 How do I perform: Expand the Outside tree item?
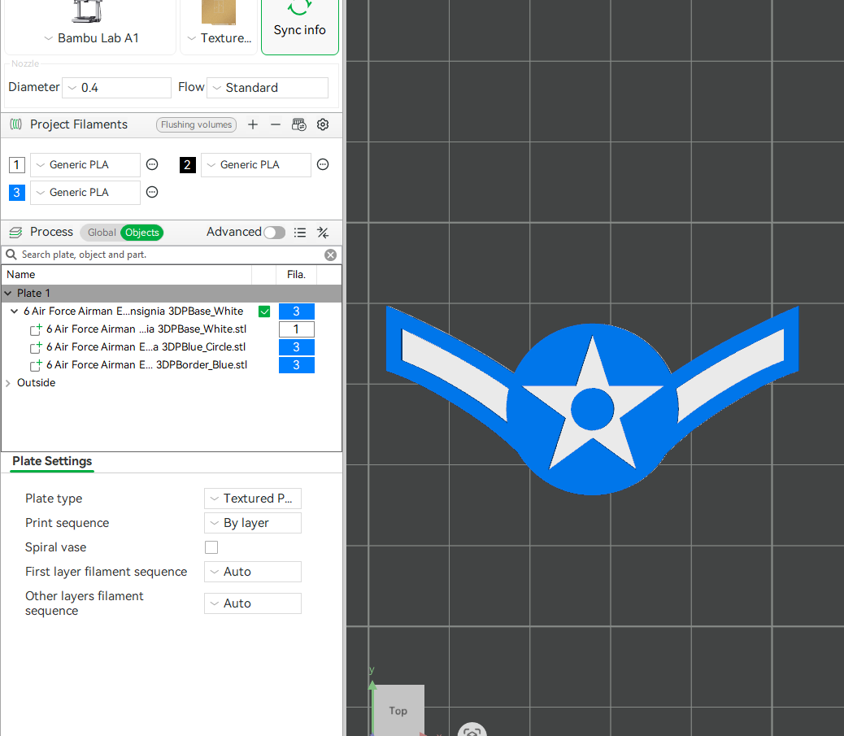8,382
